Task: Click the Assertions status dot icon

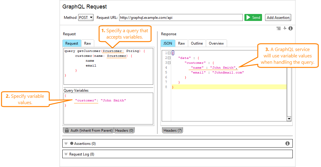Action: click(72, 143)
